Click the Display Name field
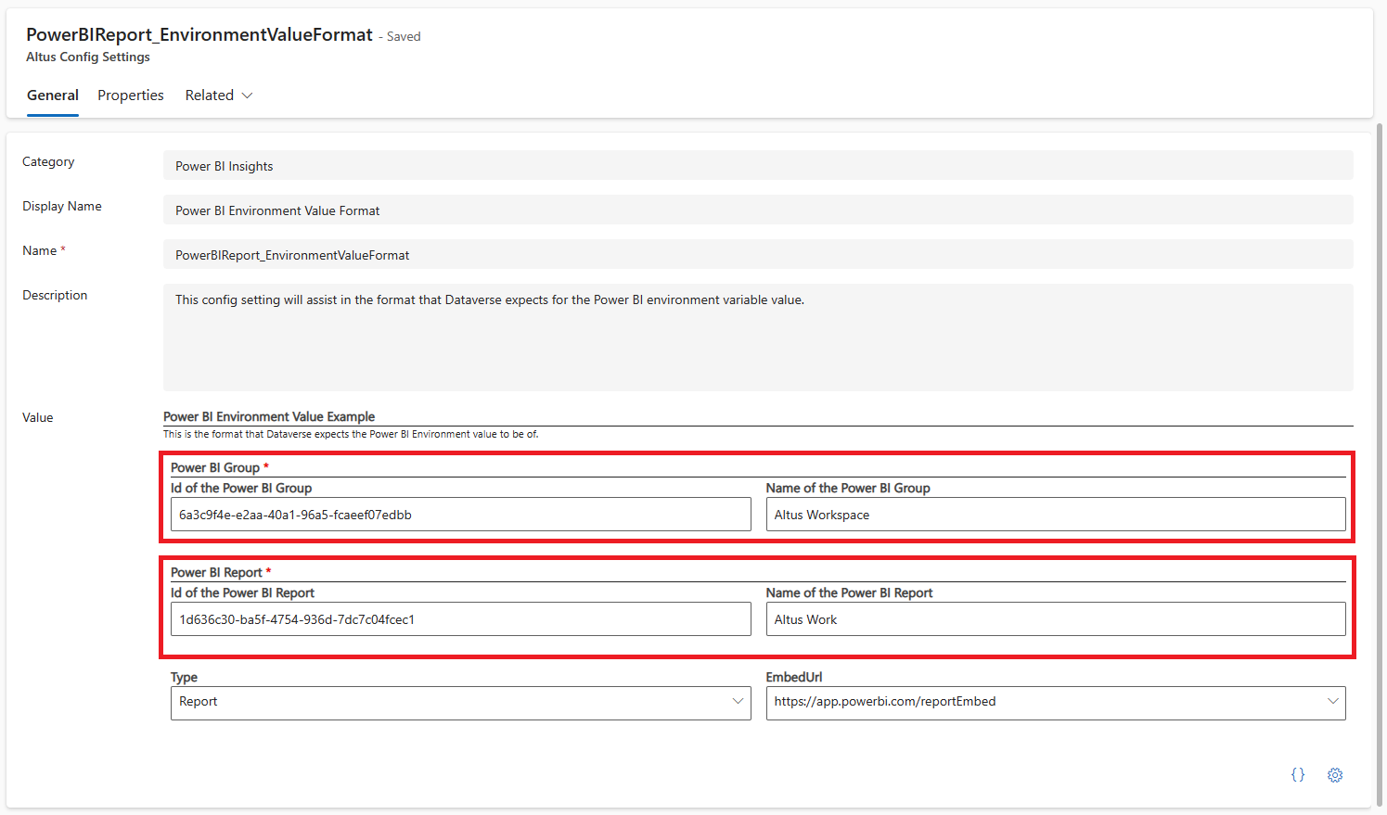 [758, 210]
